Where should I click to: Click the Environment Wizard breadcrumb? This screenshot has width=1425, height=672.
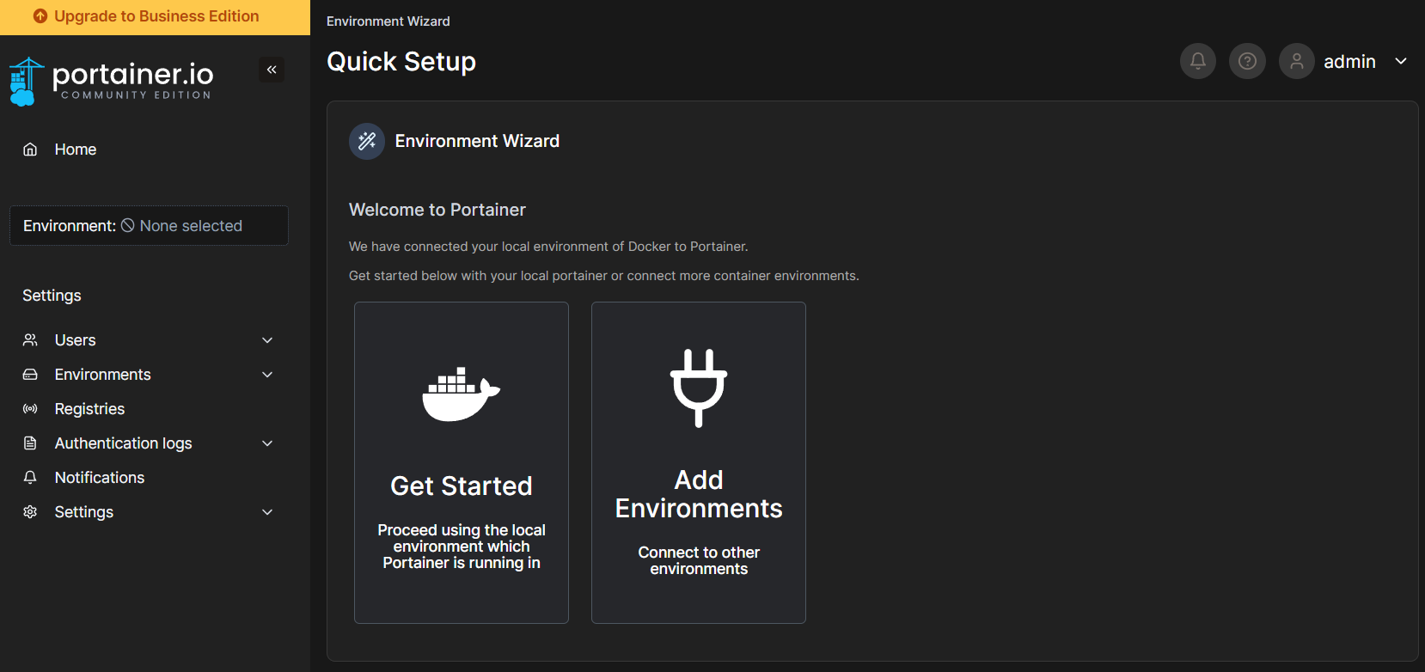[388, 21]
